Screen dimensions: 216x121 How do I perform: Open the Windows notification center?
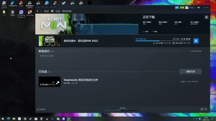pos(212,119)
